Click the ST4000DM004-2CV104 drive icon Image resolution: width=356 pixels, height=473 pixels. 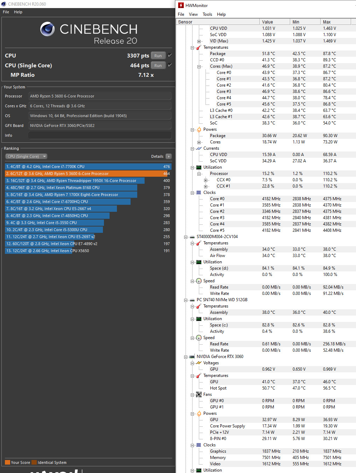[192, 237]
